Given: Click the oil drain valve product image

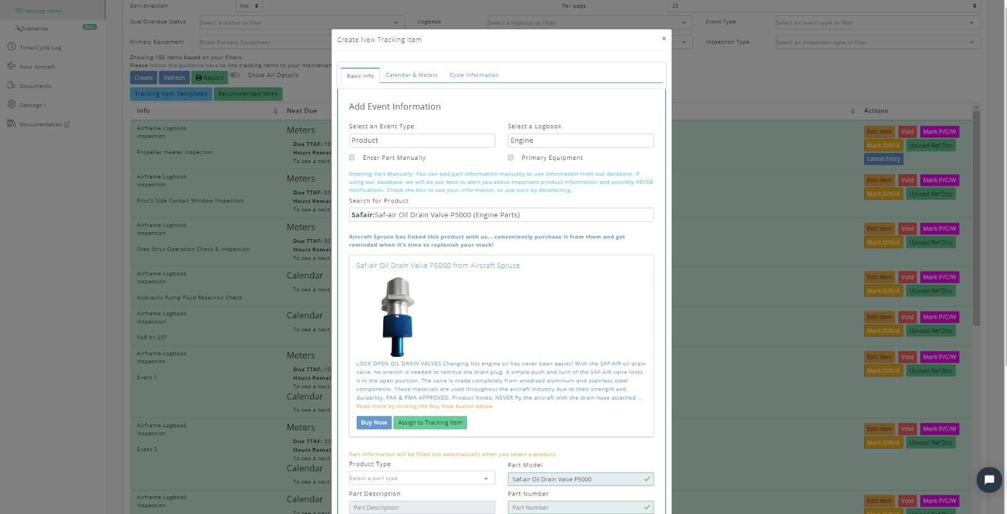Looking at the screenshot, I should click(x=398, y=316).
